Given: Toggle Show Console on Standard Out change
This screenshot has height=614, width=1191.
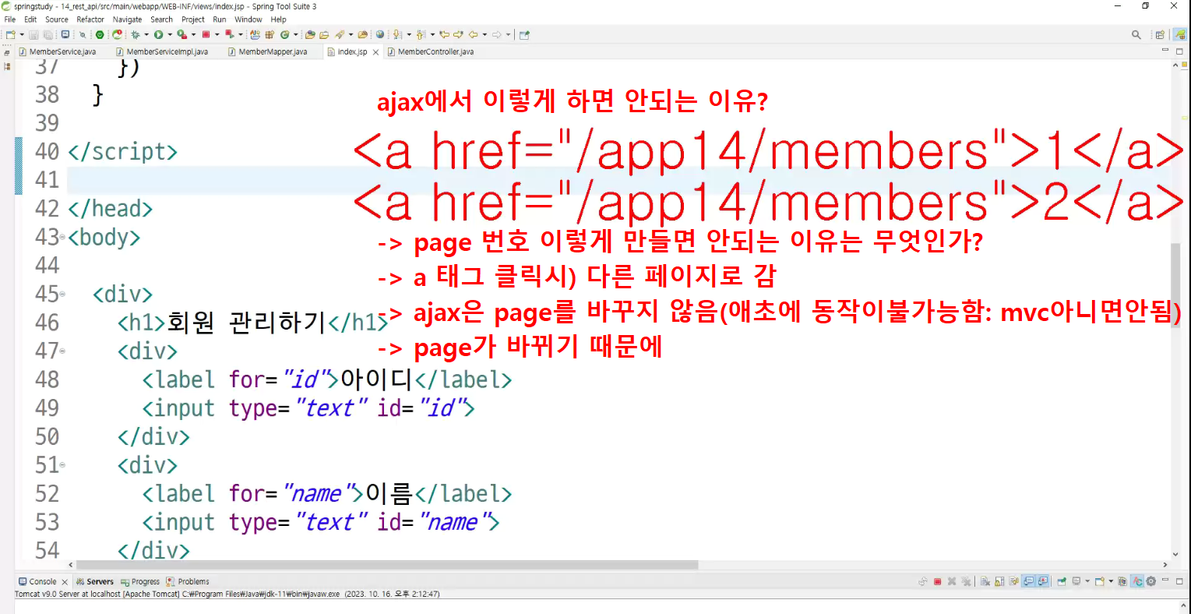Looking at the screenshot, I should point(1028,581).
